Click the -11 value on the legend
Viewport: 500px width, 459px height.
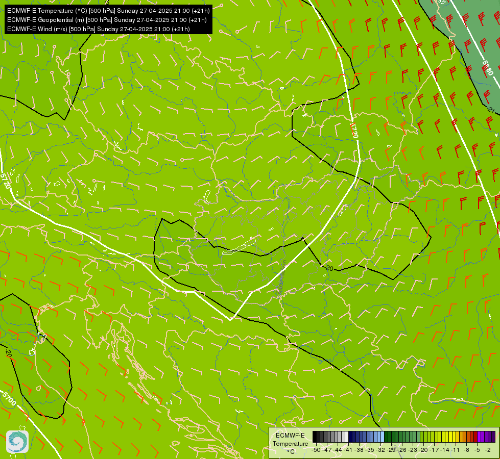coord(456,450)
